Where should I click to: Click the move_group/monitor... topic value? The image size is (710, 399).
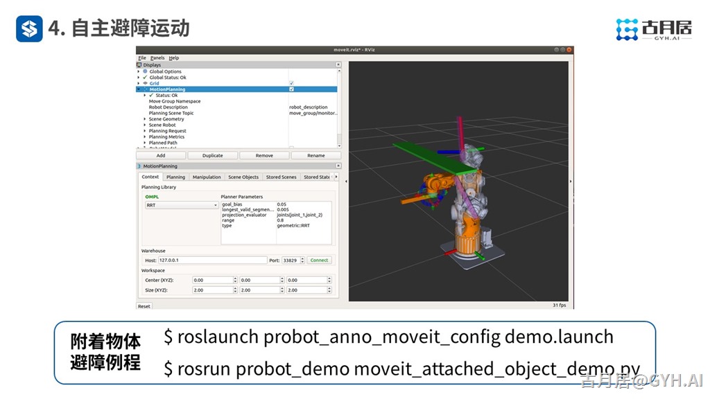tap(313, 113)
